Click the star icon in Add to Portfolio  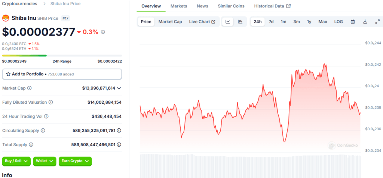click(x=8, y=74)
